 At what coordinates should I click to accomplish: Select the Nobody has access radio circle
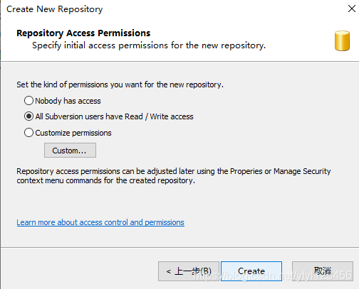(x=28, y=101)
